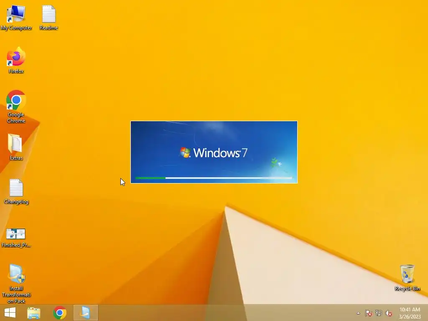Select the Finished_Pr... image file

pos(16,238)
